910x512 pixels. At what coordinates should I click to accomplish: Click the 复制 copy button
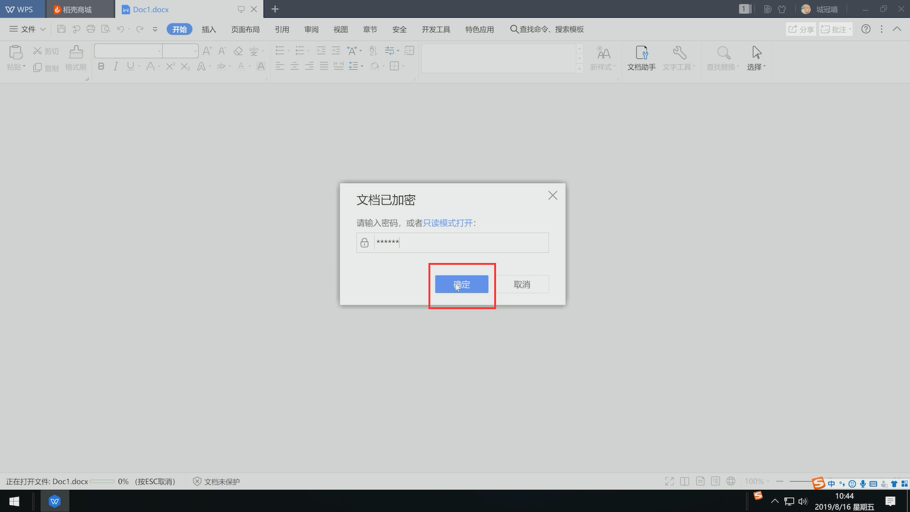click(x=46, y=67)
